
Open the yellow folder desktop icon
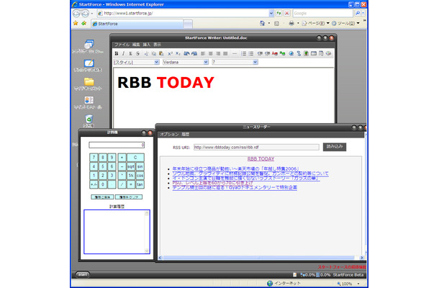click(89, 81)
